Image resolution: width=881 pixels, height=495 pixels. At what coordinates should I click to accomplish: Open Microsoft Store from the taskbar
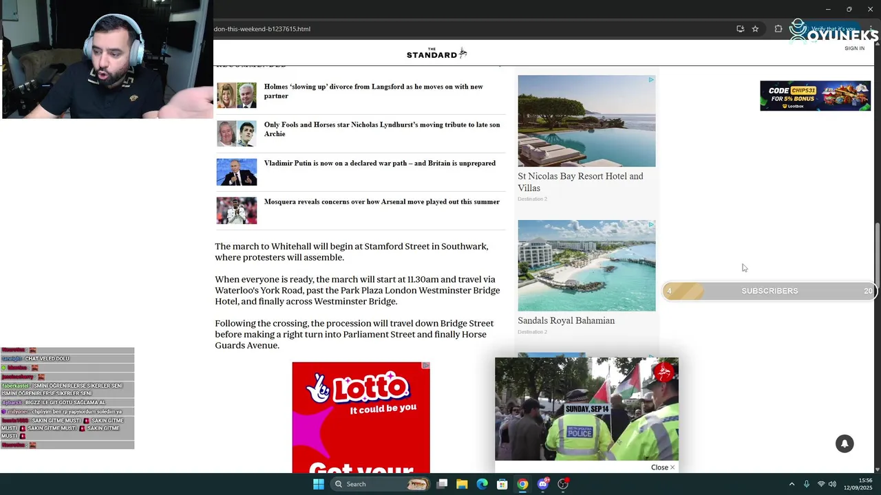[x=502, y=484]
